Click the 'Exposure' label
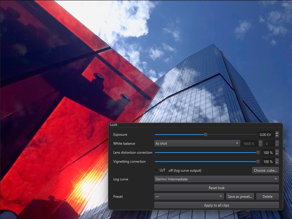Image resolution: width=292 pixels, height=219 pixels. 120,134
